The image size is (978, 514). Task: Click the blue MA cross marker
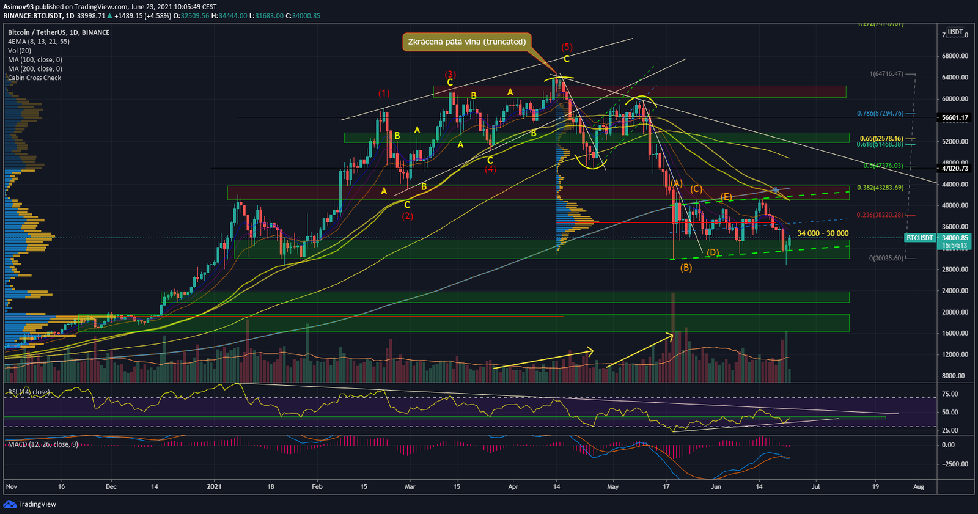click(776, 191)
